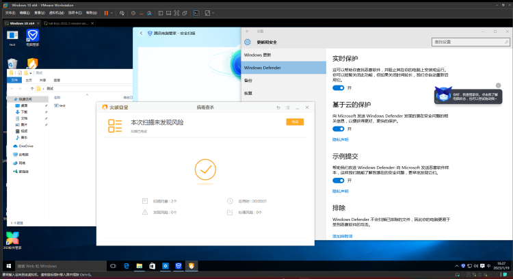Open the VMware 查看 menu
Image resolution: width=513 pixels, height=279 pixels.
pyautogui.click(x=40, y=13)
